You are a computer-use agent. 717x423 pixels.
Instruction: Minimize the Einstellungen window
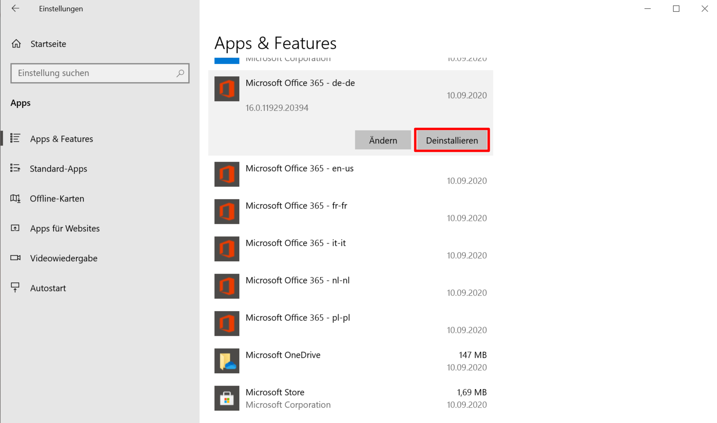pyautogui.click(x=648, y=9)
